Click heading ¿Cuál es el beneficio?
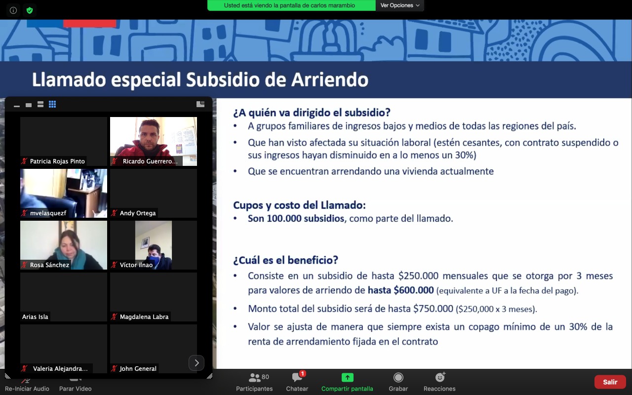The image size is (632, 395). [x=285, y=260]
